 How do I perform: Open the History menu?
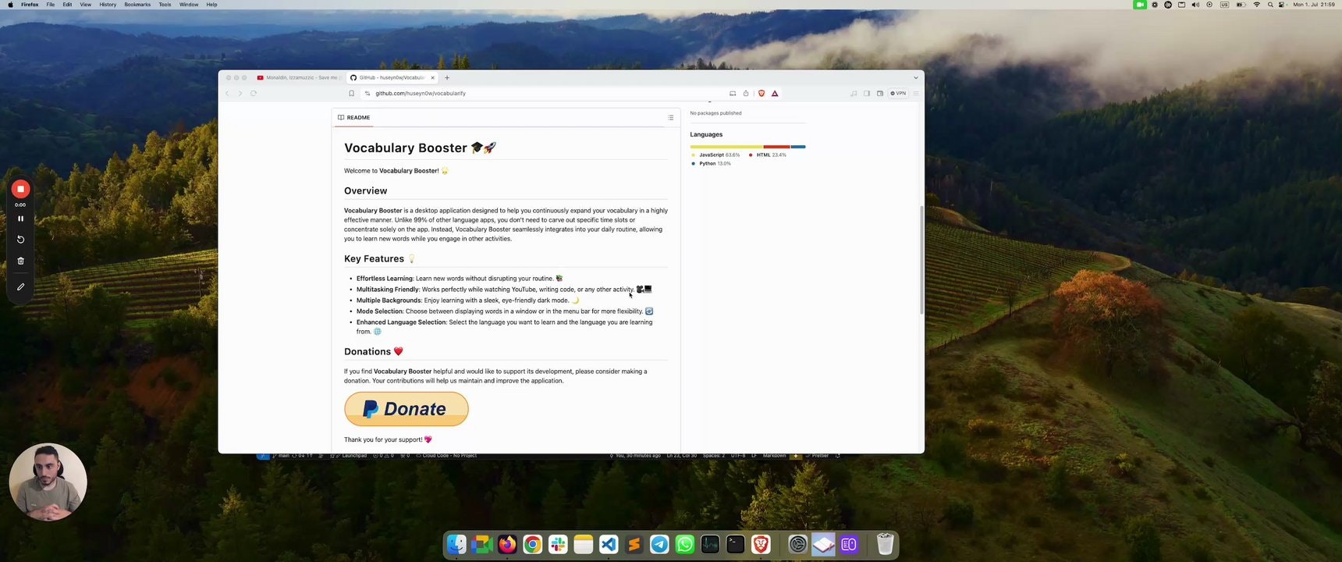pyautogui.click(x=108, y=5)
